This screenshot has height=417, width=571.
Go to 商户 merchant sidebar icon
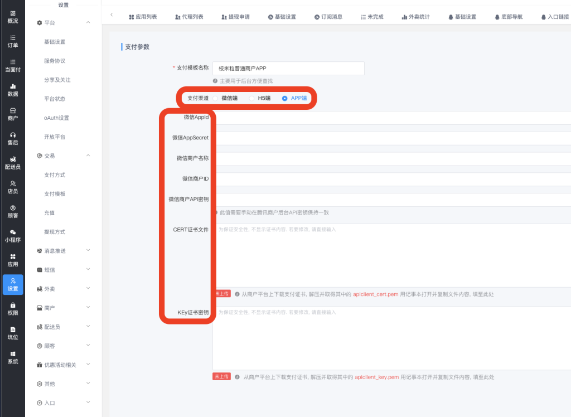tap(12, 114)
